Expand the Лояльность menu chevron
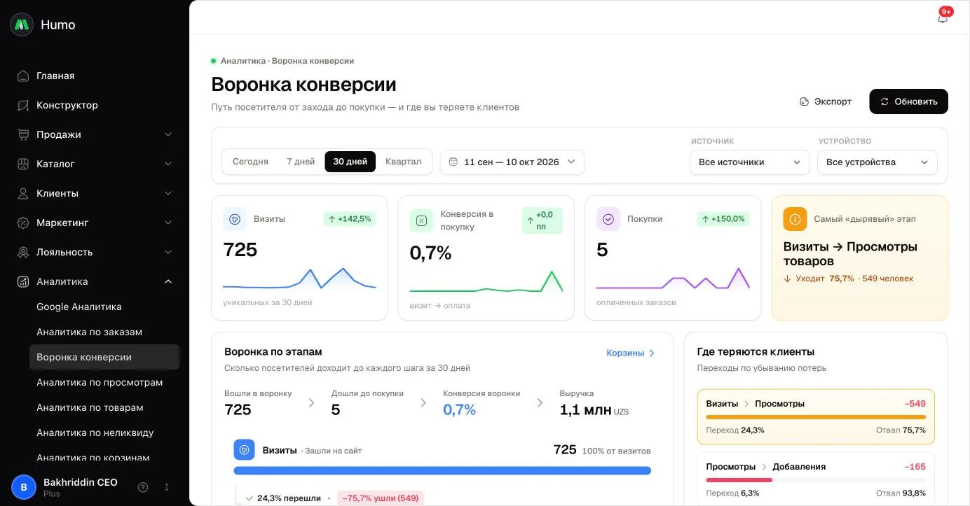Viewport: 970px width, 506px height. [x=168, y=252]
